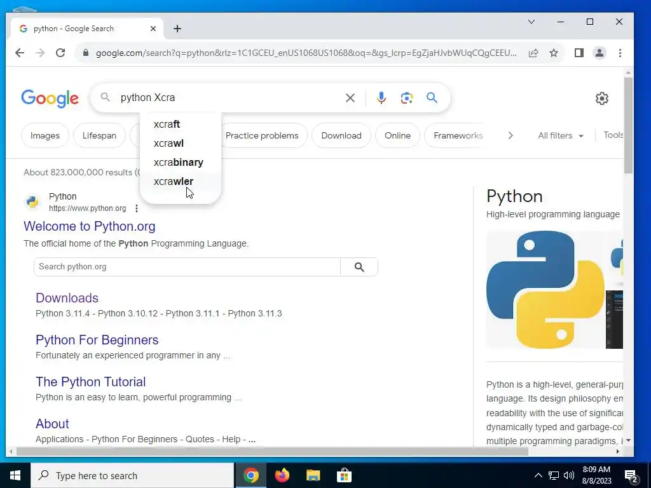The image size is (651, 488).
Task: Open Microsoft Store from the taskbar
Action: tap(344, 475)
